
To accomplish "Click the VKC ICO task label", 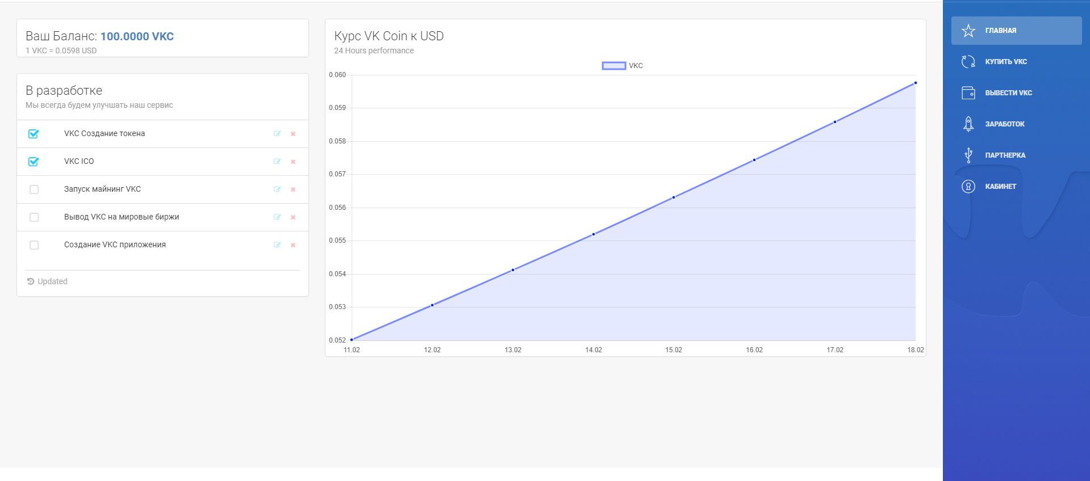I will (79, 162).
